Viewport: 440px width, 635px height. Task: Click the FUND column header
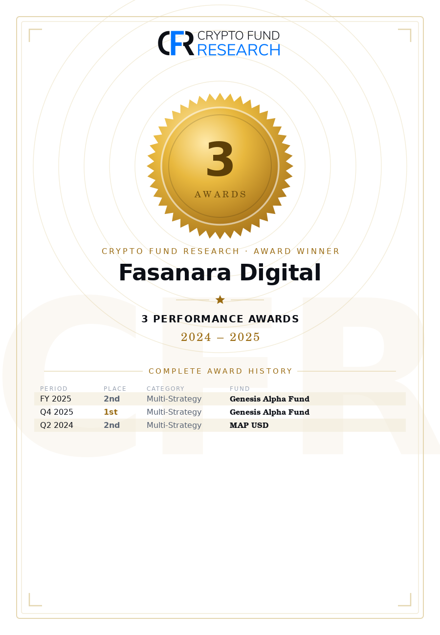click(x=240, y=389)
